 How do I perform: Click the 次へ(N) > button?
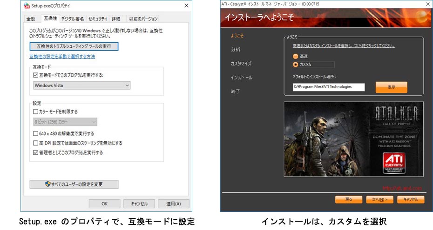(380, 199)
